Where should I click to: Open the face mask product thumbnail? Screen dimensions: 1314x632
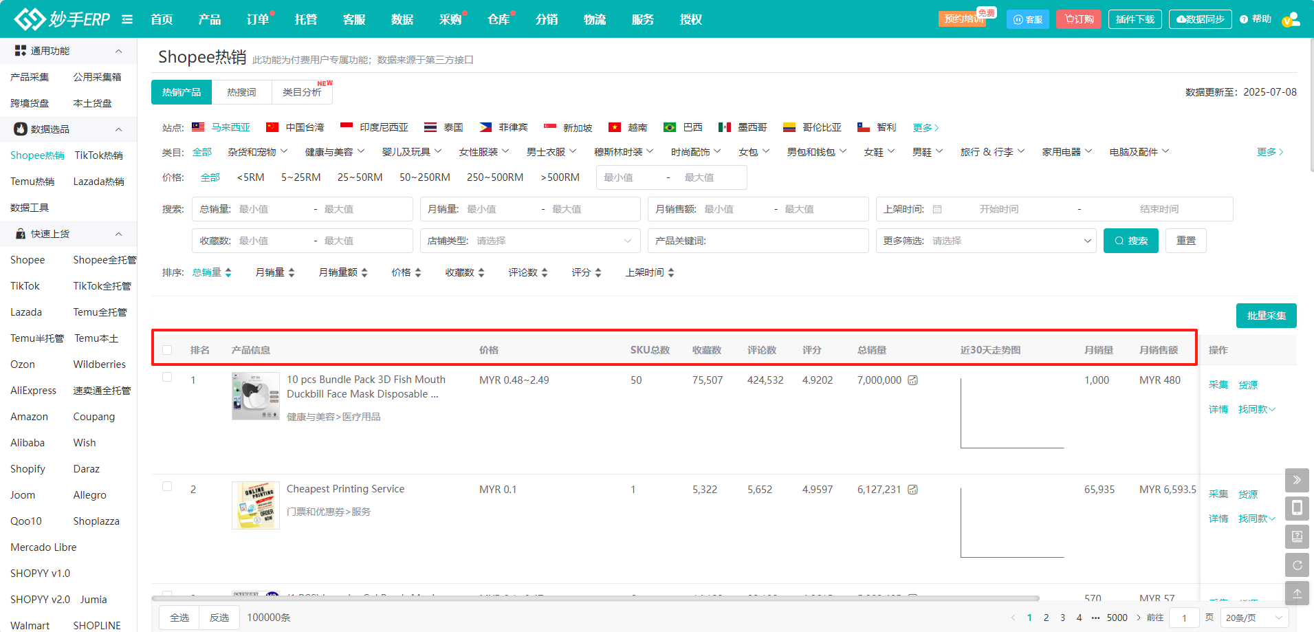pos(256,396)
